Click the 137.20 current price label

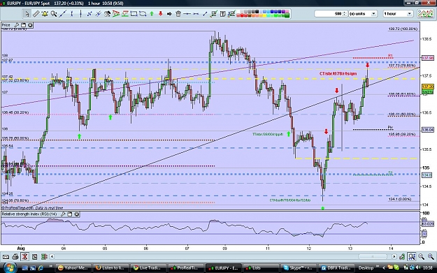point(427,87)
